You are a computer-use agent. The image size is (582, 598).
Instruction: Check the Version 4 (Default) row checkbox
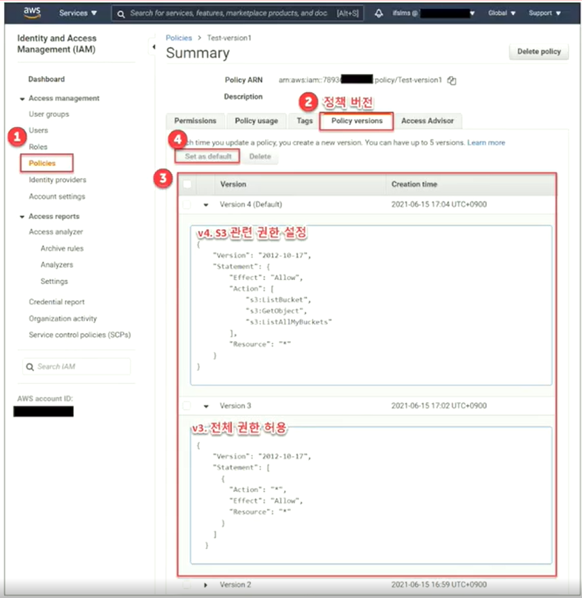[x=187, y=205]
